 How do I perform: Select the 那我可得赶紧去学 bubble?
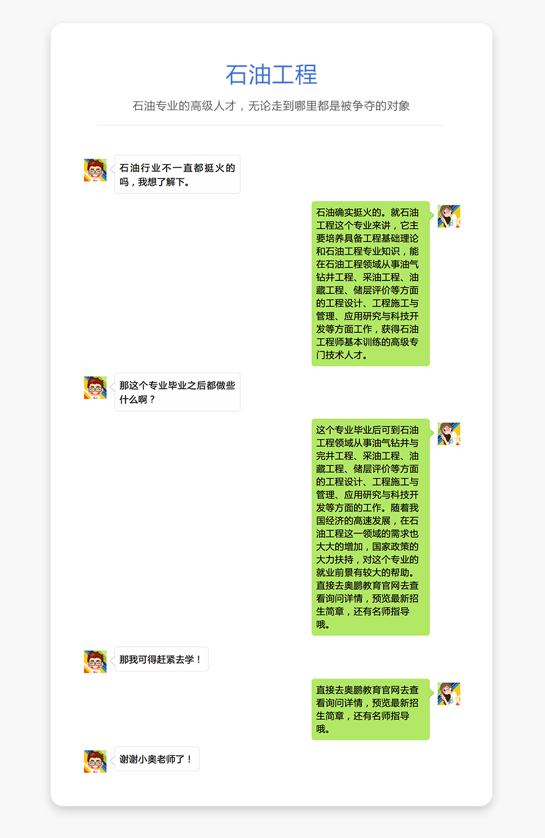click(162, 659)
